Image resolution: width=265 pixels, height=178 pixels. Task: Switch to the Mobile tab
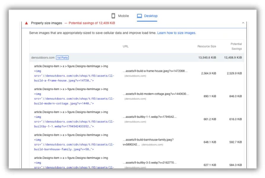click(x=120, y=16)
